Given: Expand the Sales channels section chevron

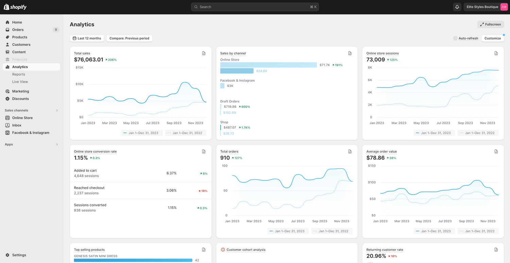Looking at the screenshot, I should (x=57, y=110).
